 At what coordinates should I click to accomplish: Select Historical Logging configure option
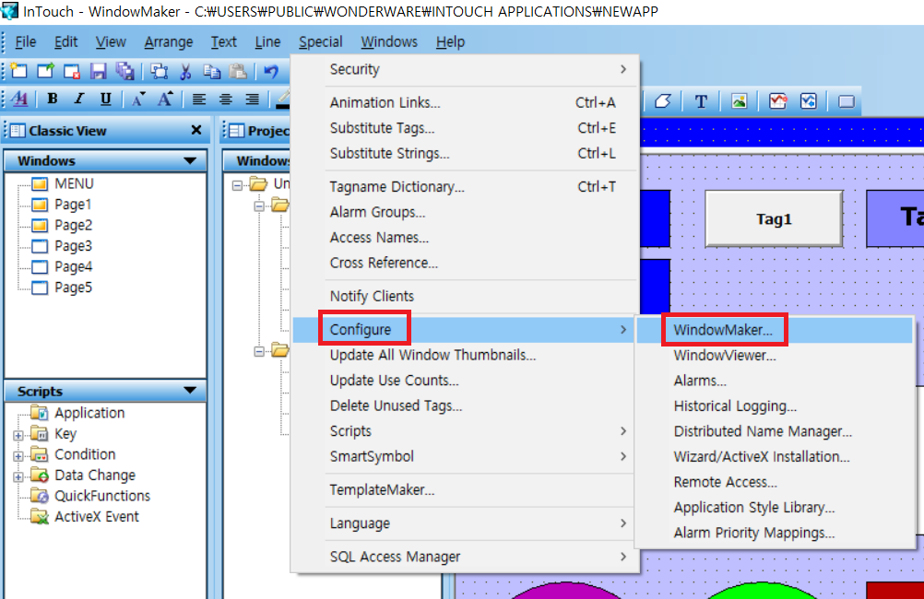[x=775, y=405]
